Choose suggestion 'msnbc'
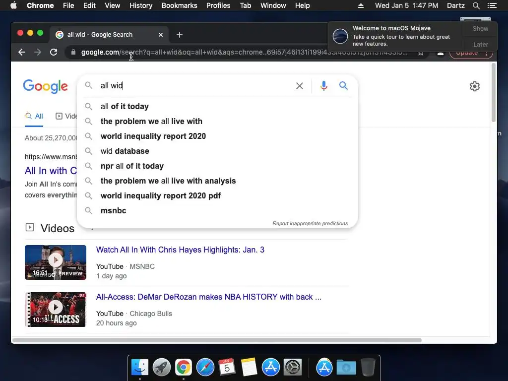Image resolution: width=508 pixels, height=381 pixels. (x=217, y=211)
